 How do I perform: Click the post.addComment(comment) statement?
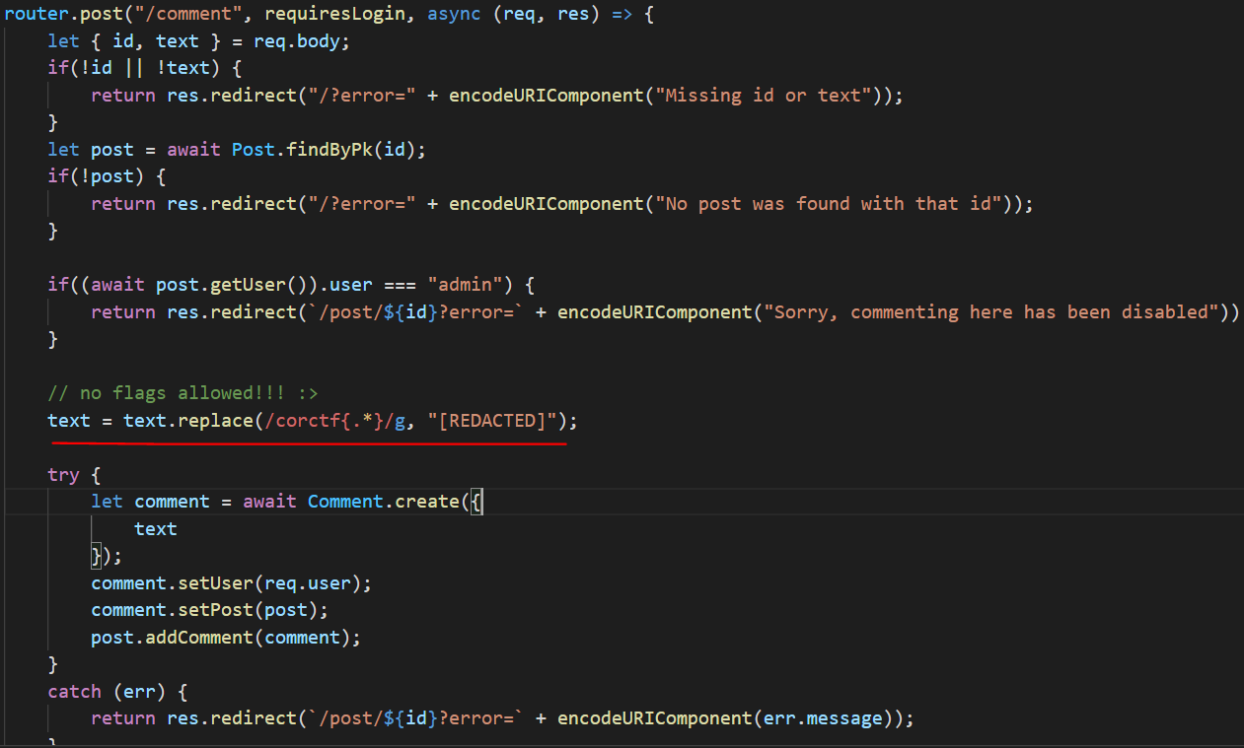point(226,638)
